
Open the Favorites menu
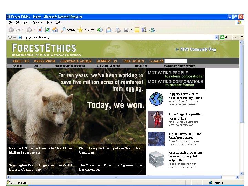[x=38, y=22]
